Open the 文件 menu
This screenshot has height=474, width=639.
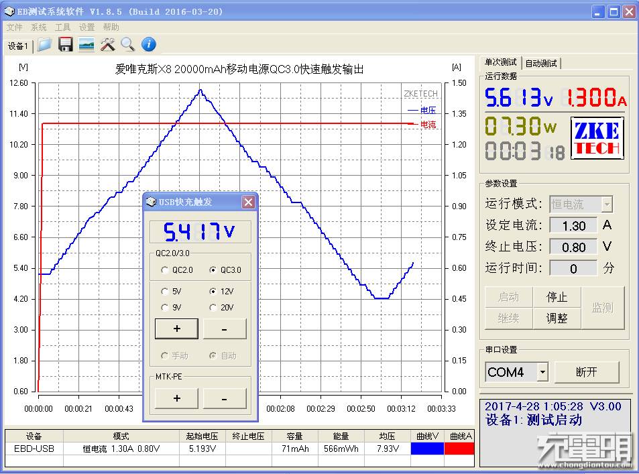click(14, 27)
